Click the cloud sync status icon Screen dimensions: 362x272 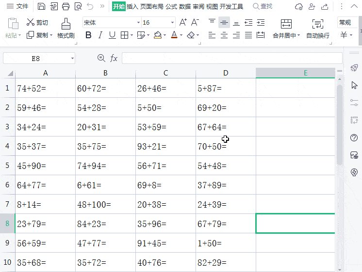299,6
